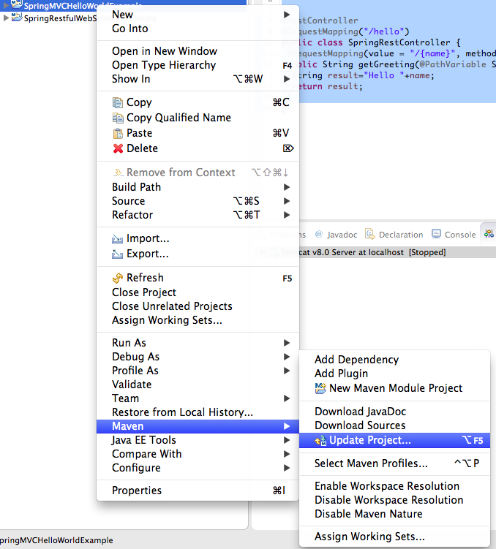Expand the SpringRestfulWebS project tree node

point(6,18)
